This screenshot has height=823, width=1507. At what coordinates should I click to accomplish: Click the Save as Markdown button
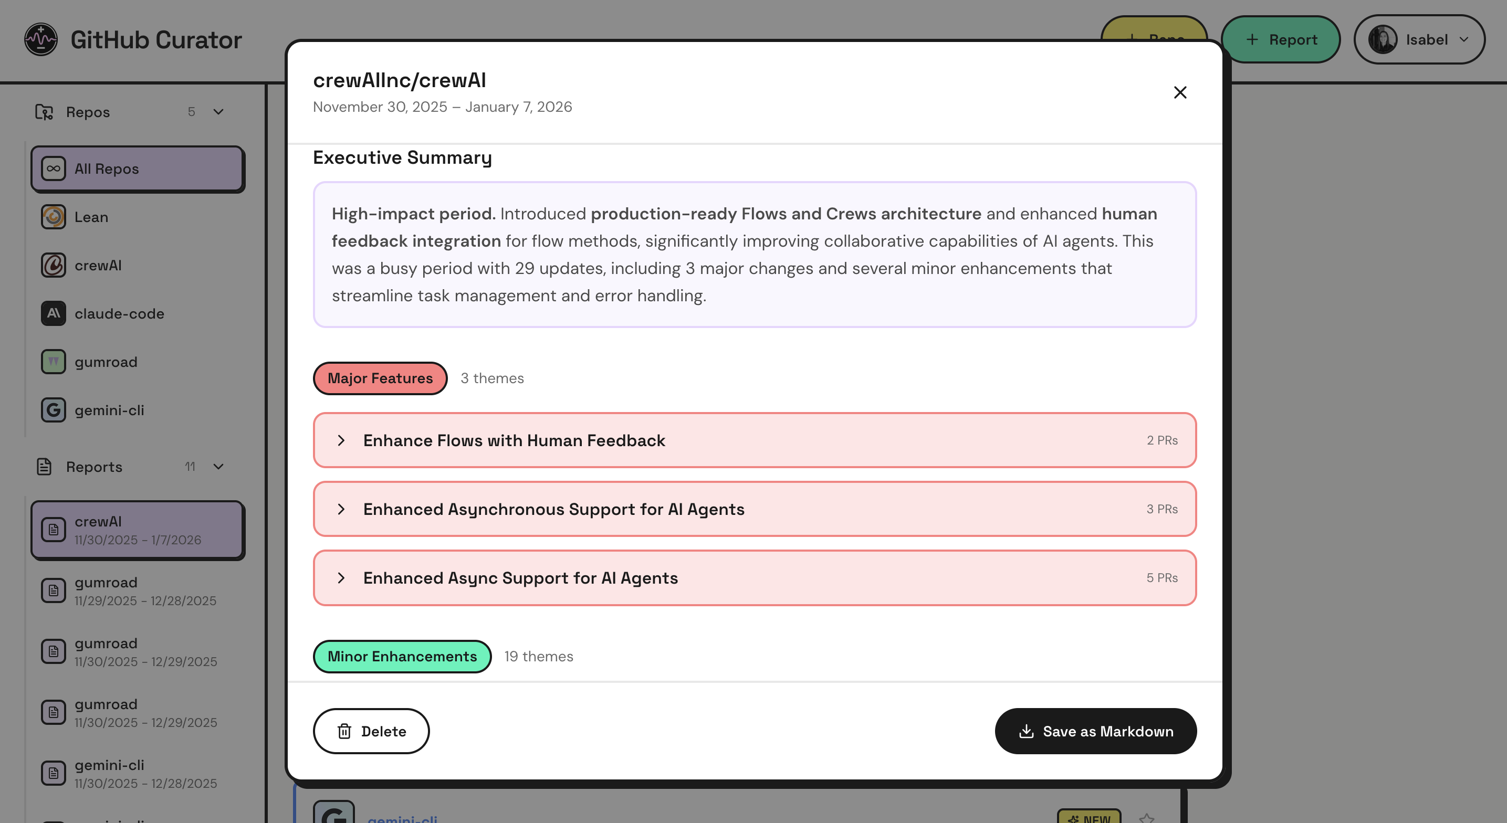coord(1095,731)
